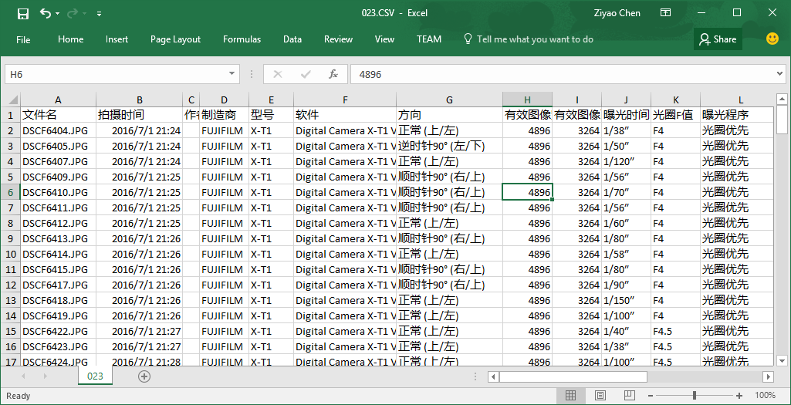This screenshot has height=405, width=791.
Task: Click cell DSCF6404.JPG
Action: point(58,130)
